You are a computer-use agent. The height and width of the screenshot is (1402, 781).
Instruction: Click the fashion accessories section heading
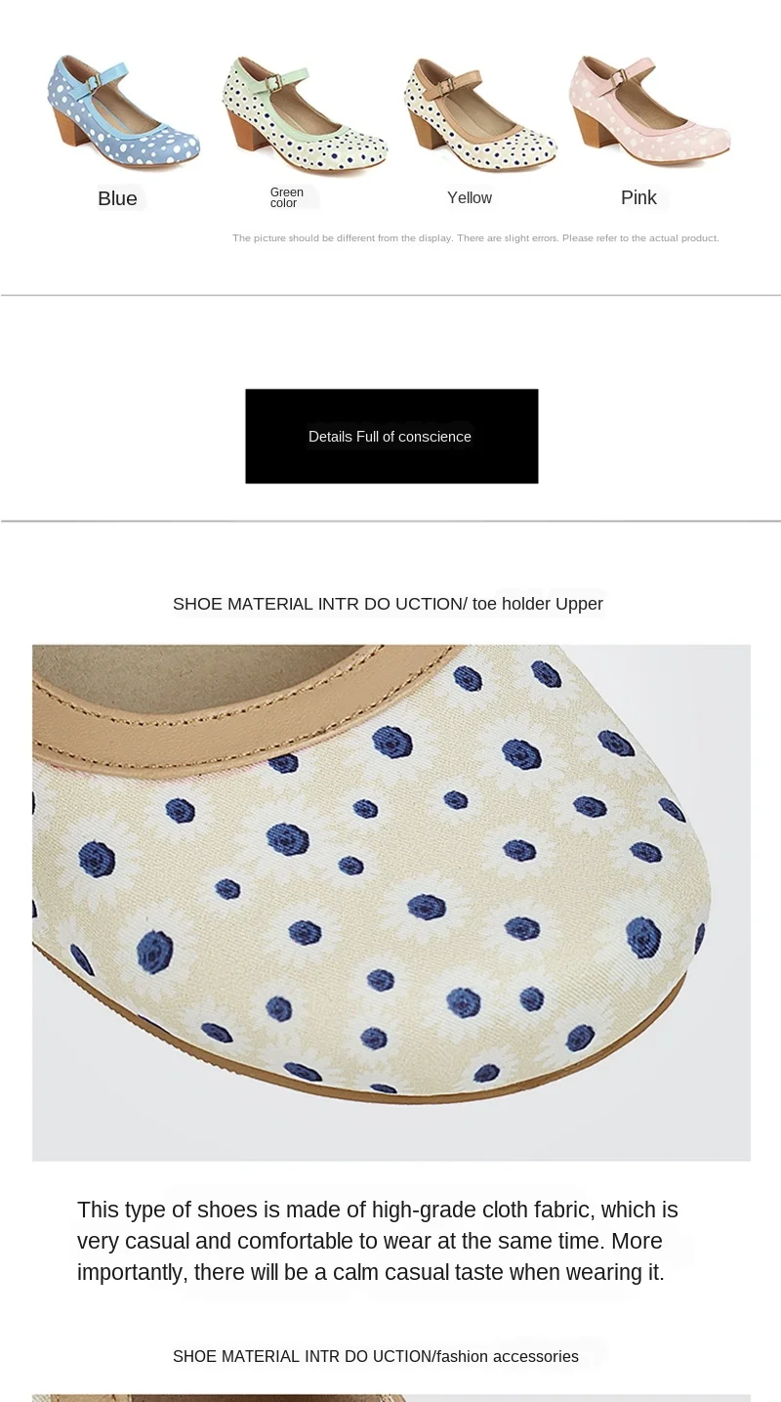[376, 1356]
